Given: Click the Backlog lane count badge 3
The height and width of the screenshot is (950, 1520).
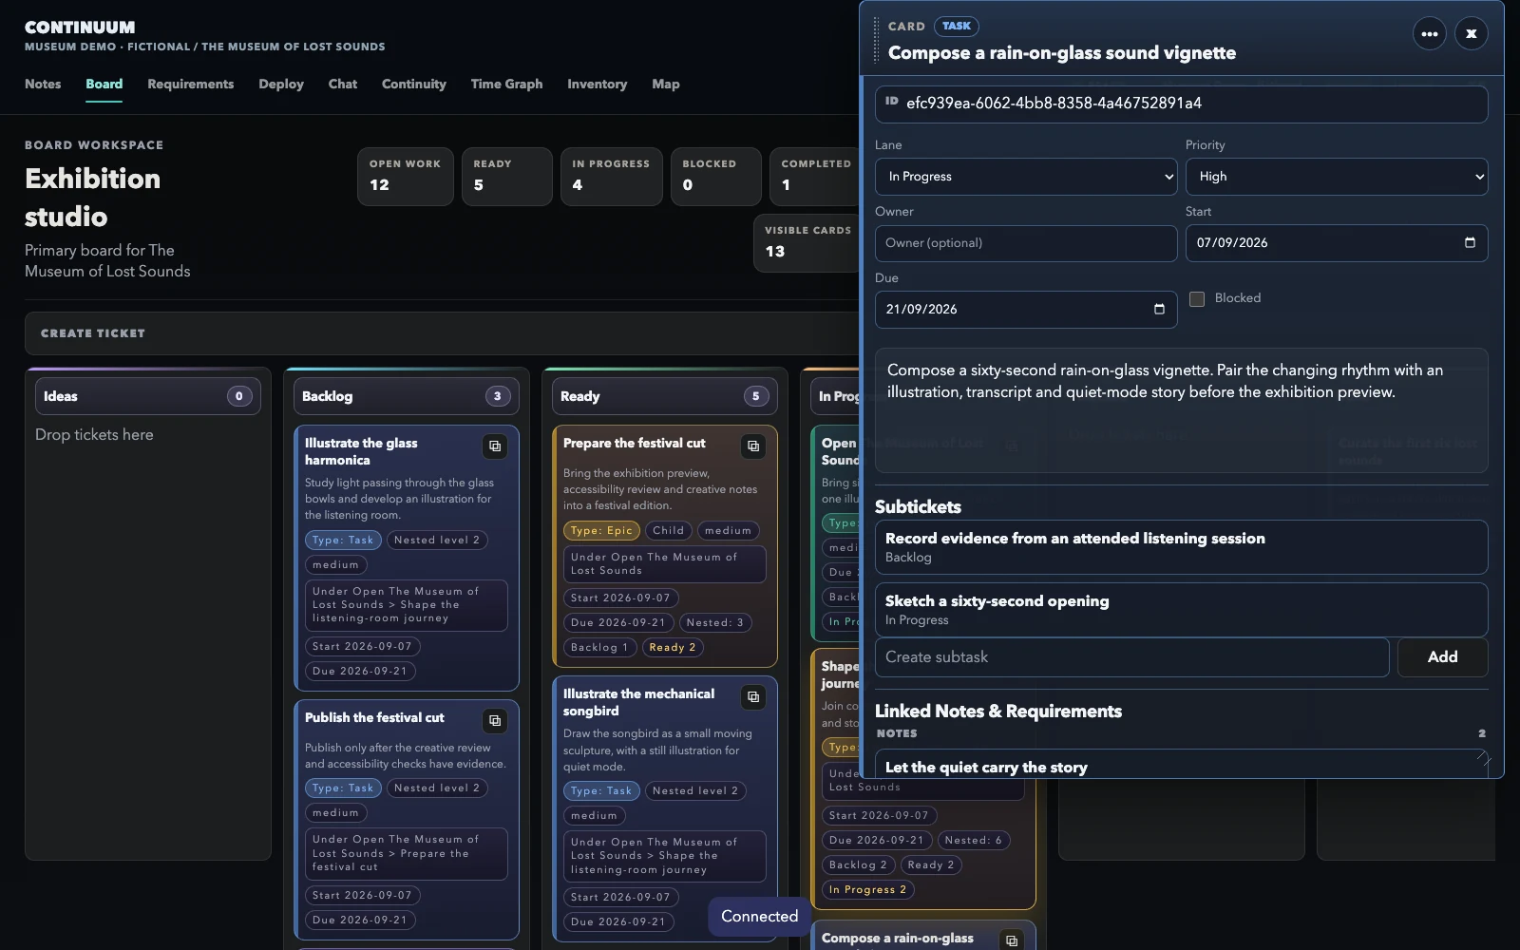Looking at the screenshot, I should [x=498, y=396].
